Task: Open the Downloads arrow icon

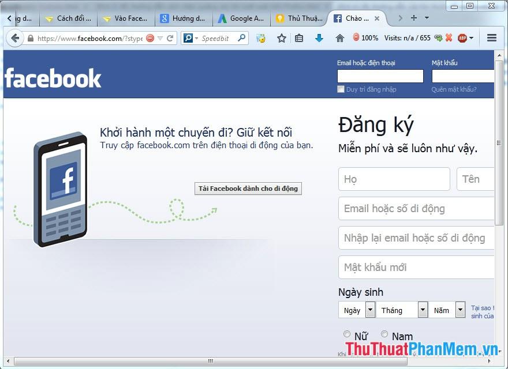Action: tap(319, 38)
